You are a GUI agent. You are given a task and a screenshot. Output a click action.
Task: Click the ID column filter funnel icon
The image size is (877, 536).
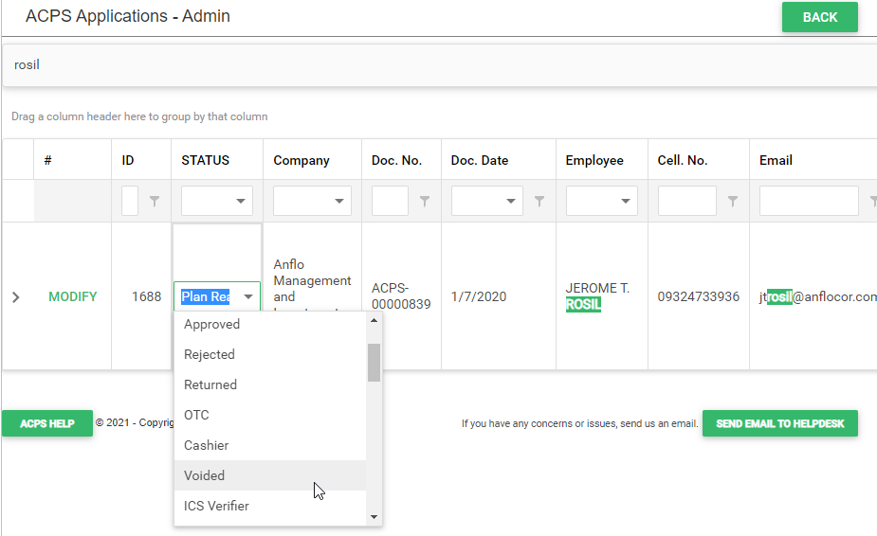click(155, 201)
